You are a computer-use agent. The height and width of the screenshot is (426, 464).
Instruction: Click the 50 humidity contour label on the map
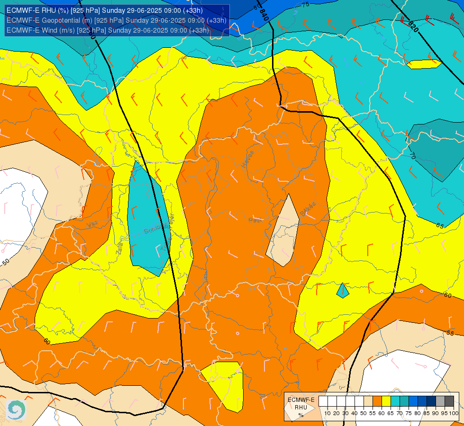click(x=6, y=262)
